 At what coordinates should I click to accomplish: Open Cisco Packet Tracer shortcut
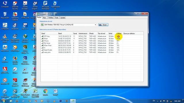point(25,93)
